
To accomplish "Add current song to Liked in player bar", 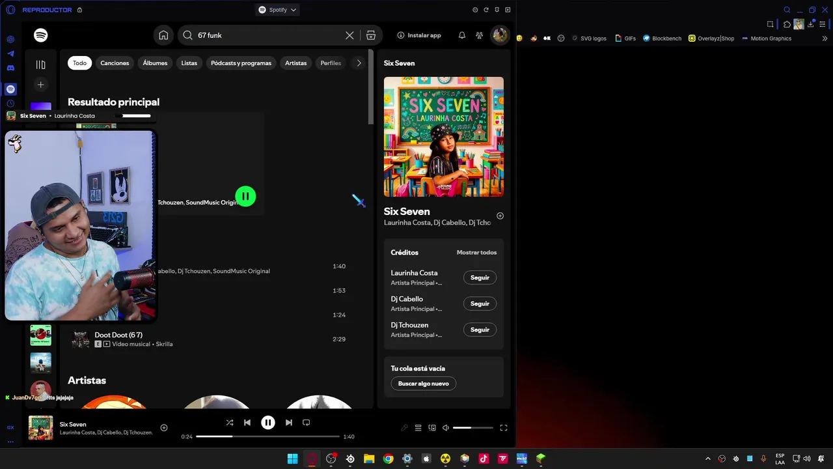I will pyautogui.click(x=164, y=428).
